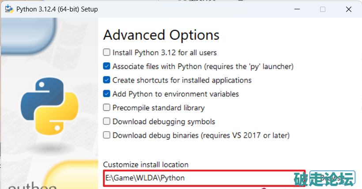Uncheck Add Python to environment variables checkbox
This screenshot has height=189, width=362.
106,94
